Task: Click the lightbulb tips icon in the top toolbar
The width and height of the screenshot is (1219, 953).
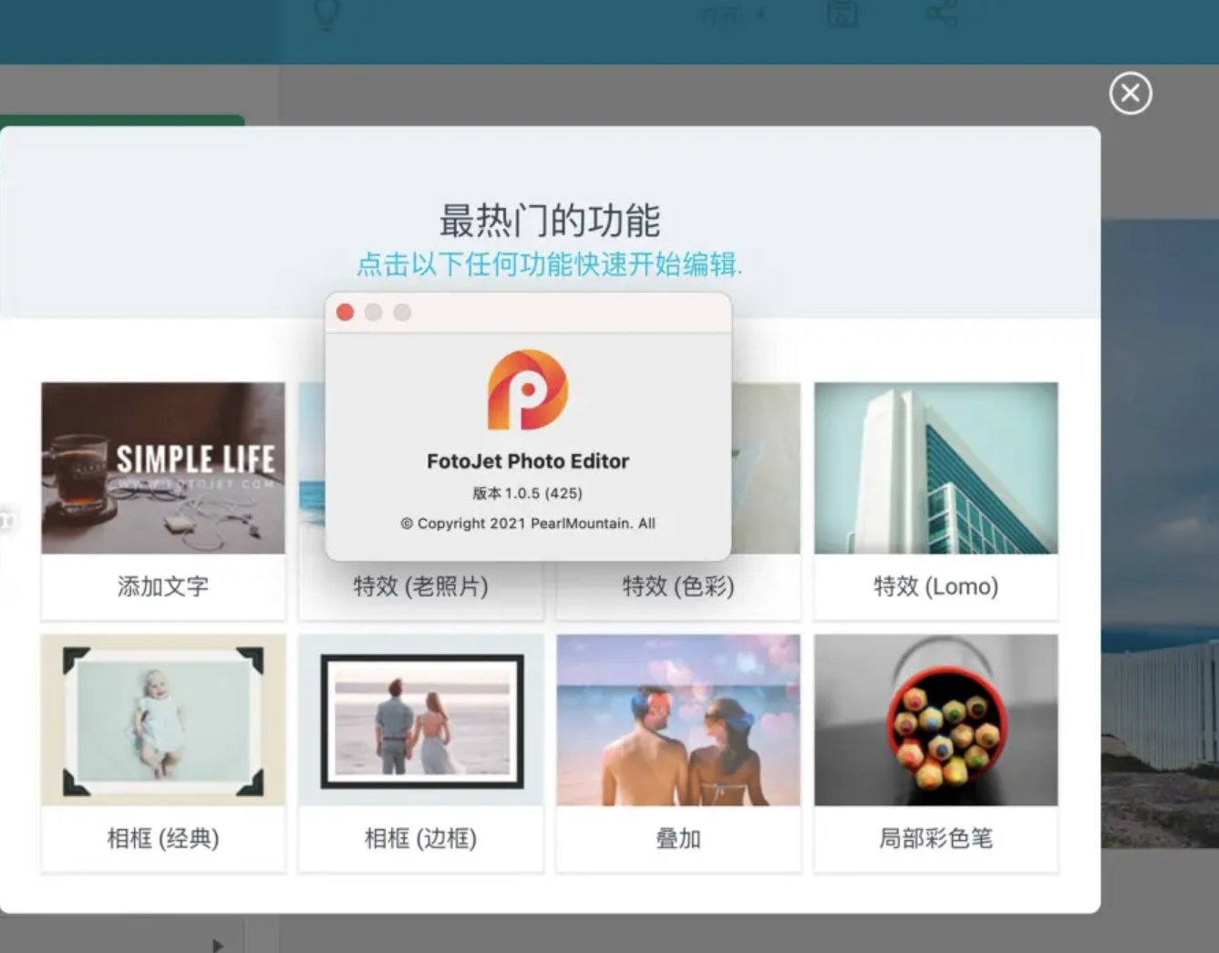Action: (x=326, y=14)
